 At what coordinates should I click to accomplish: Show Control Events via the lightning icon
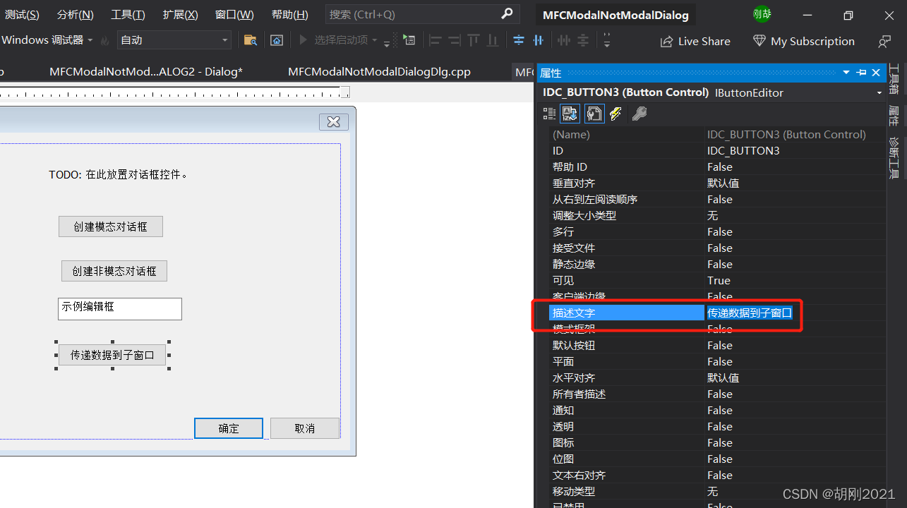click(616, 114)
